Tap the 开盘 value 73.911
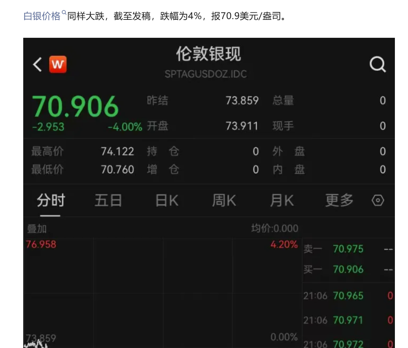The image size is (408, 348). click(242, 126)
